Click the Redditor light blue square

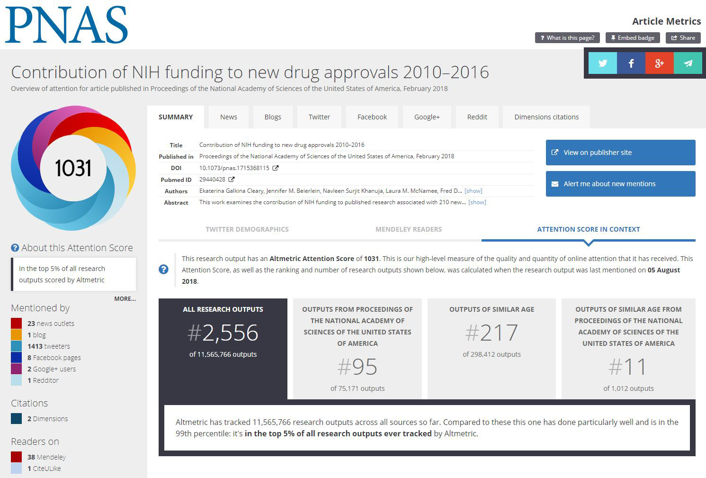(17, 380)
